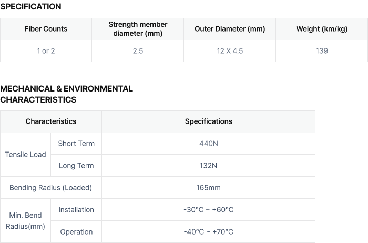
Task: Click the Specifications column header
Action: pyautogui.click(x=208, y=121)
